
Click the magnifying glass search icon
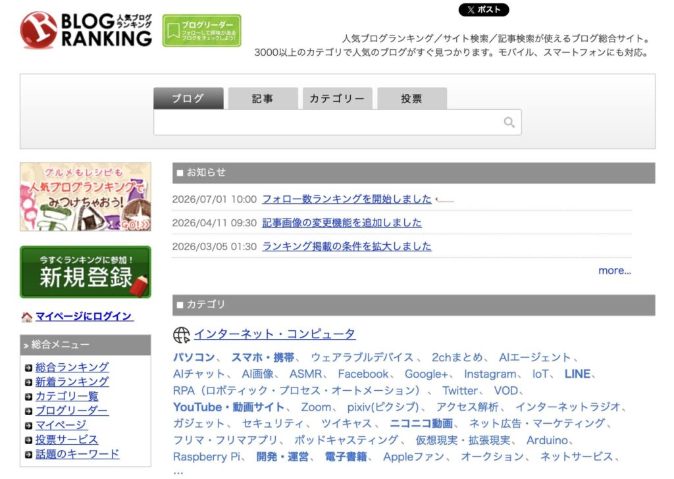509,122
